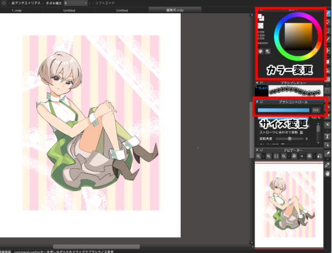This screenshot has width=332, height=253.
Task: Click the #FFFFFF hex color text
Action: coord(263,43)
